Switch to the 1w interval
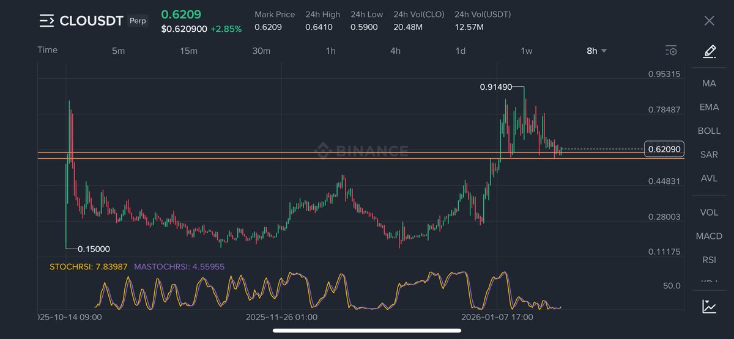The image size is (734, 339). pyautogui.click(x=526, y=51)
